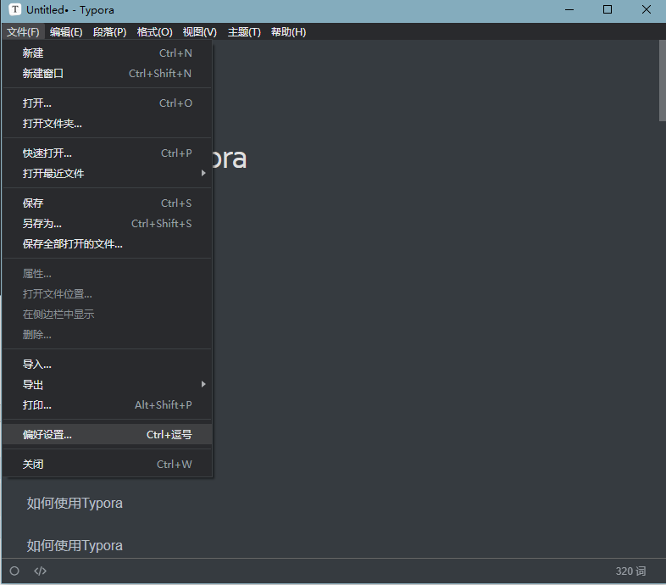666x585 pixels.
Task: Open the 主题(T) menu
Action: point(244,32)
